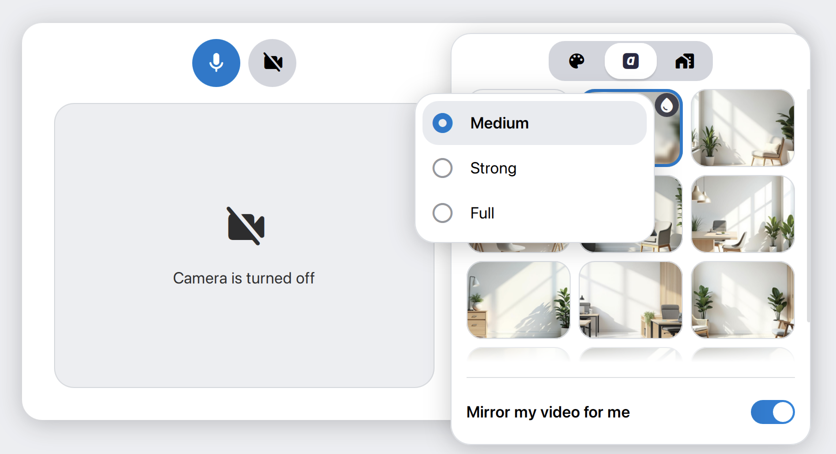Viewport: 836px width, 454px height.
Task: Click the Mirror my video for me label
Action: click(x=548, y=412)
